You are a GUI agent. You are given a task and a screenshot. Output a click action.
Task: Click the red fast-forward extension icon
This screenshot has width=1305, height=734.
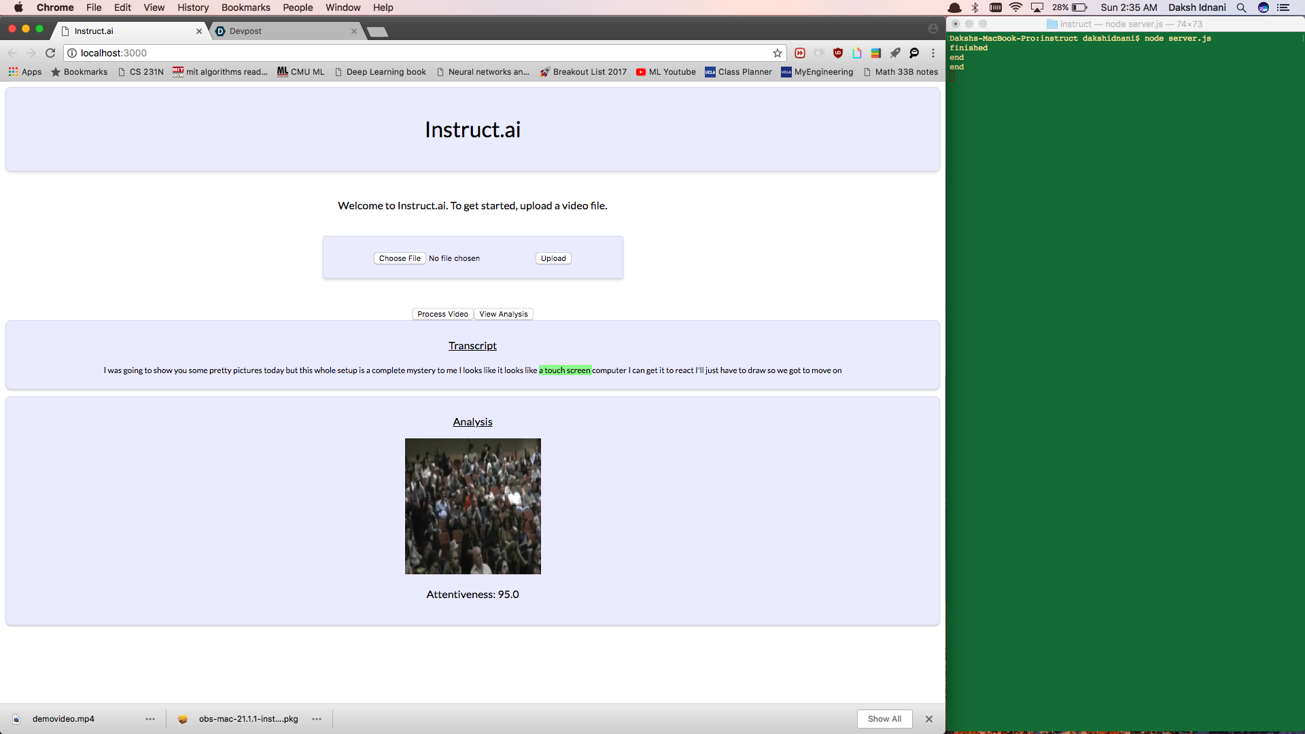[800, 53]
